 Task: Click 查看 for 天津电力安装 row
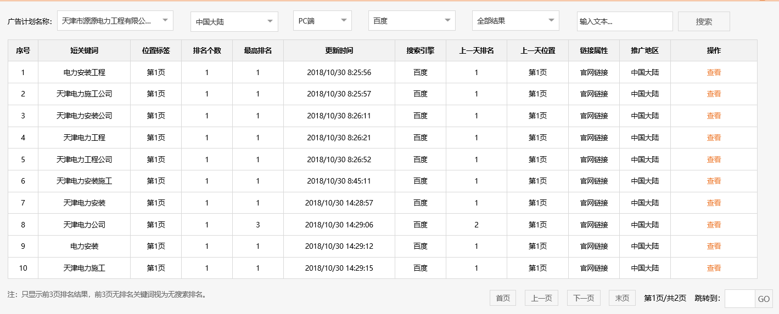click(714, 203)
